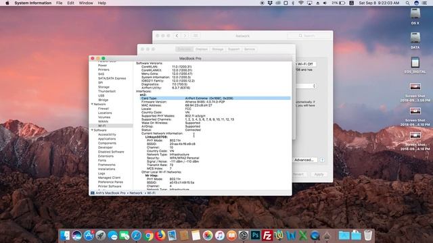
Task: Open the Edit menu
Action: pos(70,3)
